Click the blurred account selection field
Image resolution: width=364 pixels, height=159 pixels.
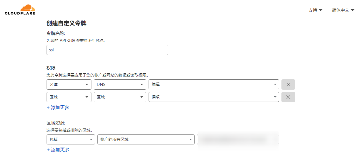click(x=238, y=139)
